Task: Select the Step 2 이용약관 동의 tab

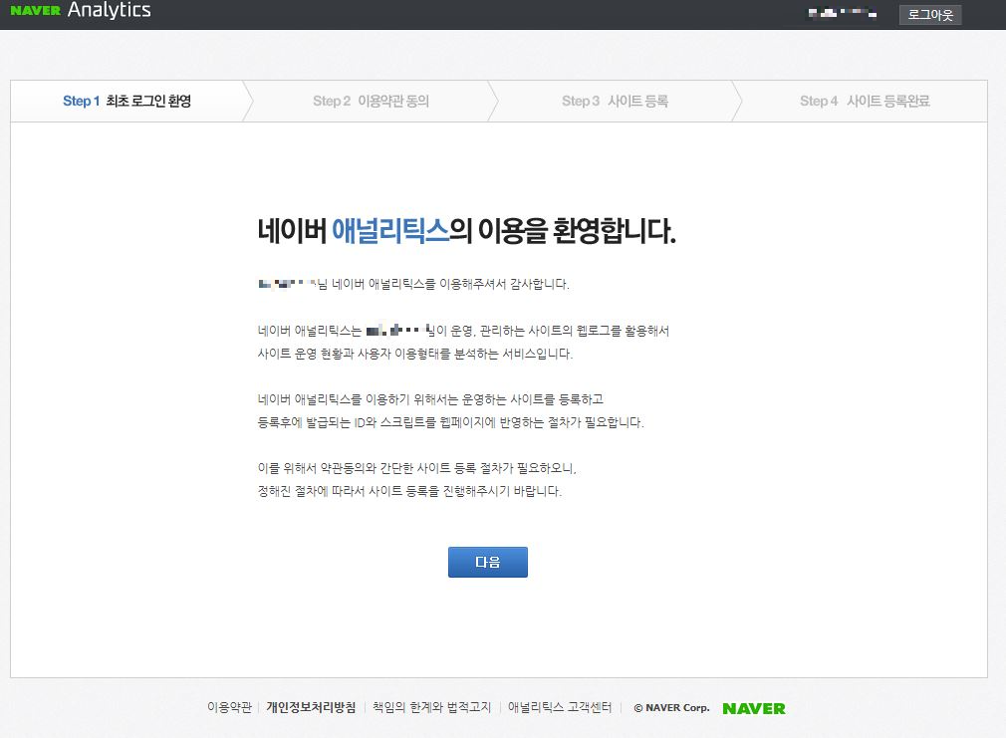Action: [371, 101]
